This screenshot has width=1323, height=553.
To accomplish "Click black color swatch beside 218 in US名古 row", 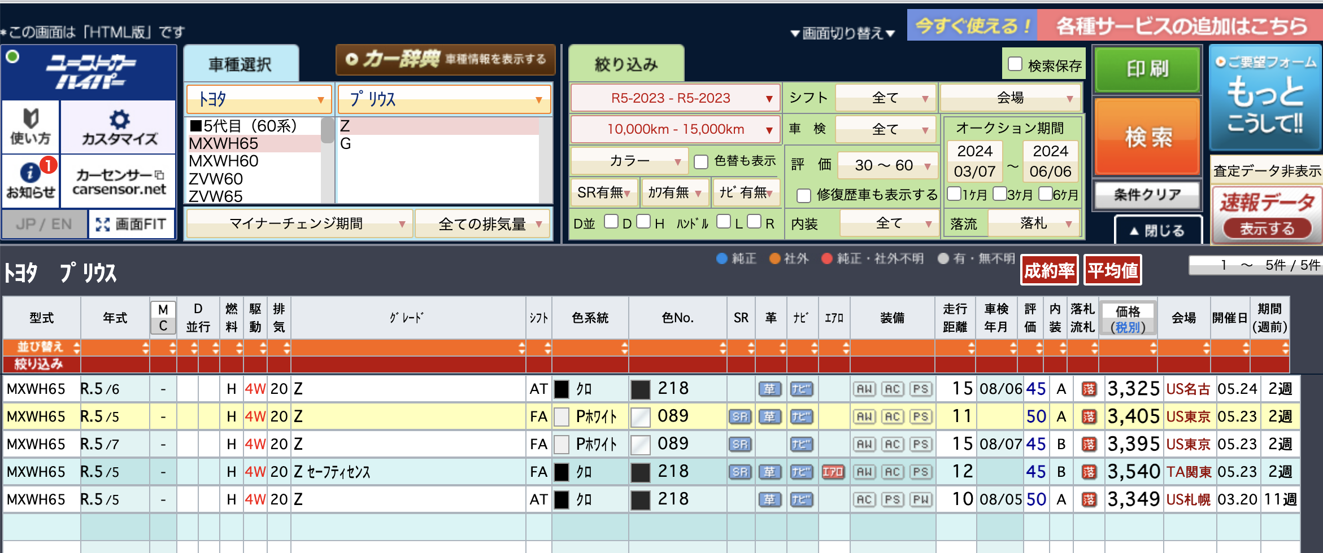I will (x=640, y=389).
